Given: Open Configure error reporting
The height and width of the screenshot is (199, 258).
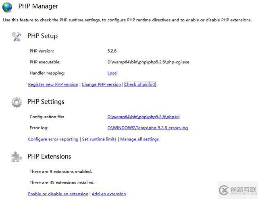Looking at the screenshot, I should [x=53, y=139].
